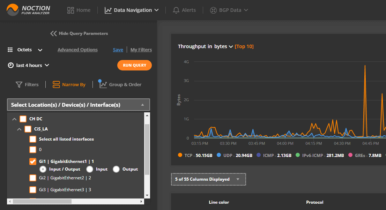Select the Output radio button

coord(116,169)
